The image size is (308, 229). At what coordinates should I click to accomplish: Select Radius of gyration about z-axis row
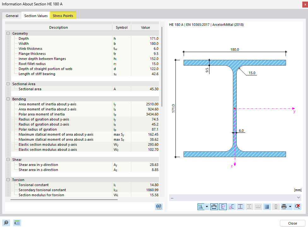[85, 124]
